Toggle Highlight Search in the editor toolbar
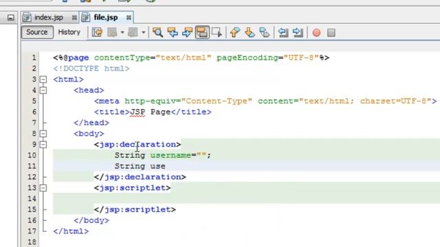Image resolution: width=440 pixels, height=247 pixels. click(202, 32)
